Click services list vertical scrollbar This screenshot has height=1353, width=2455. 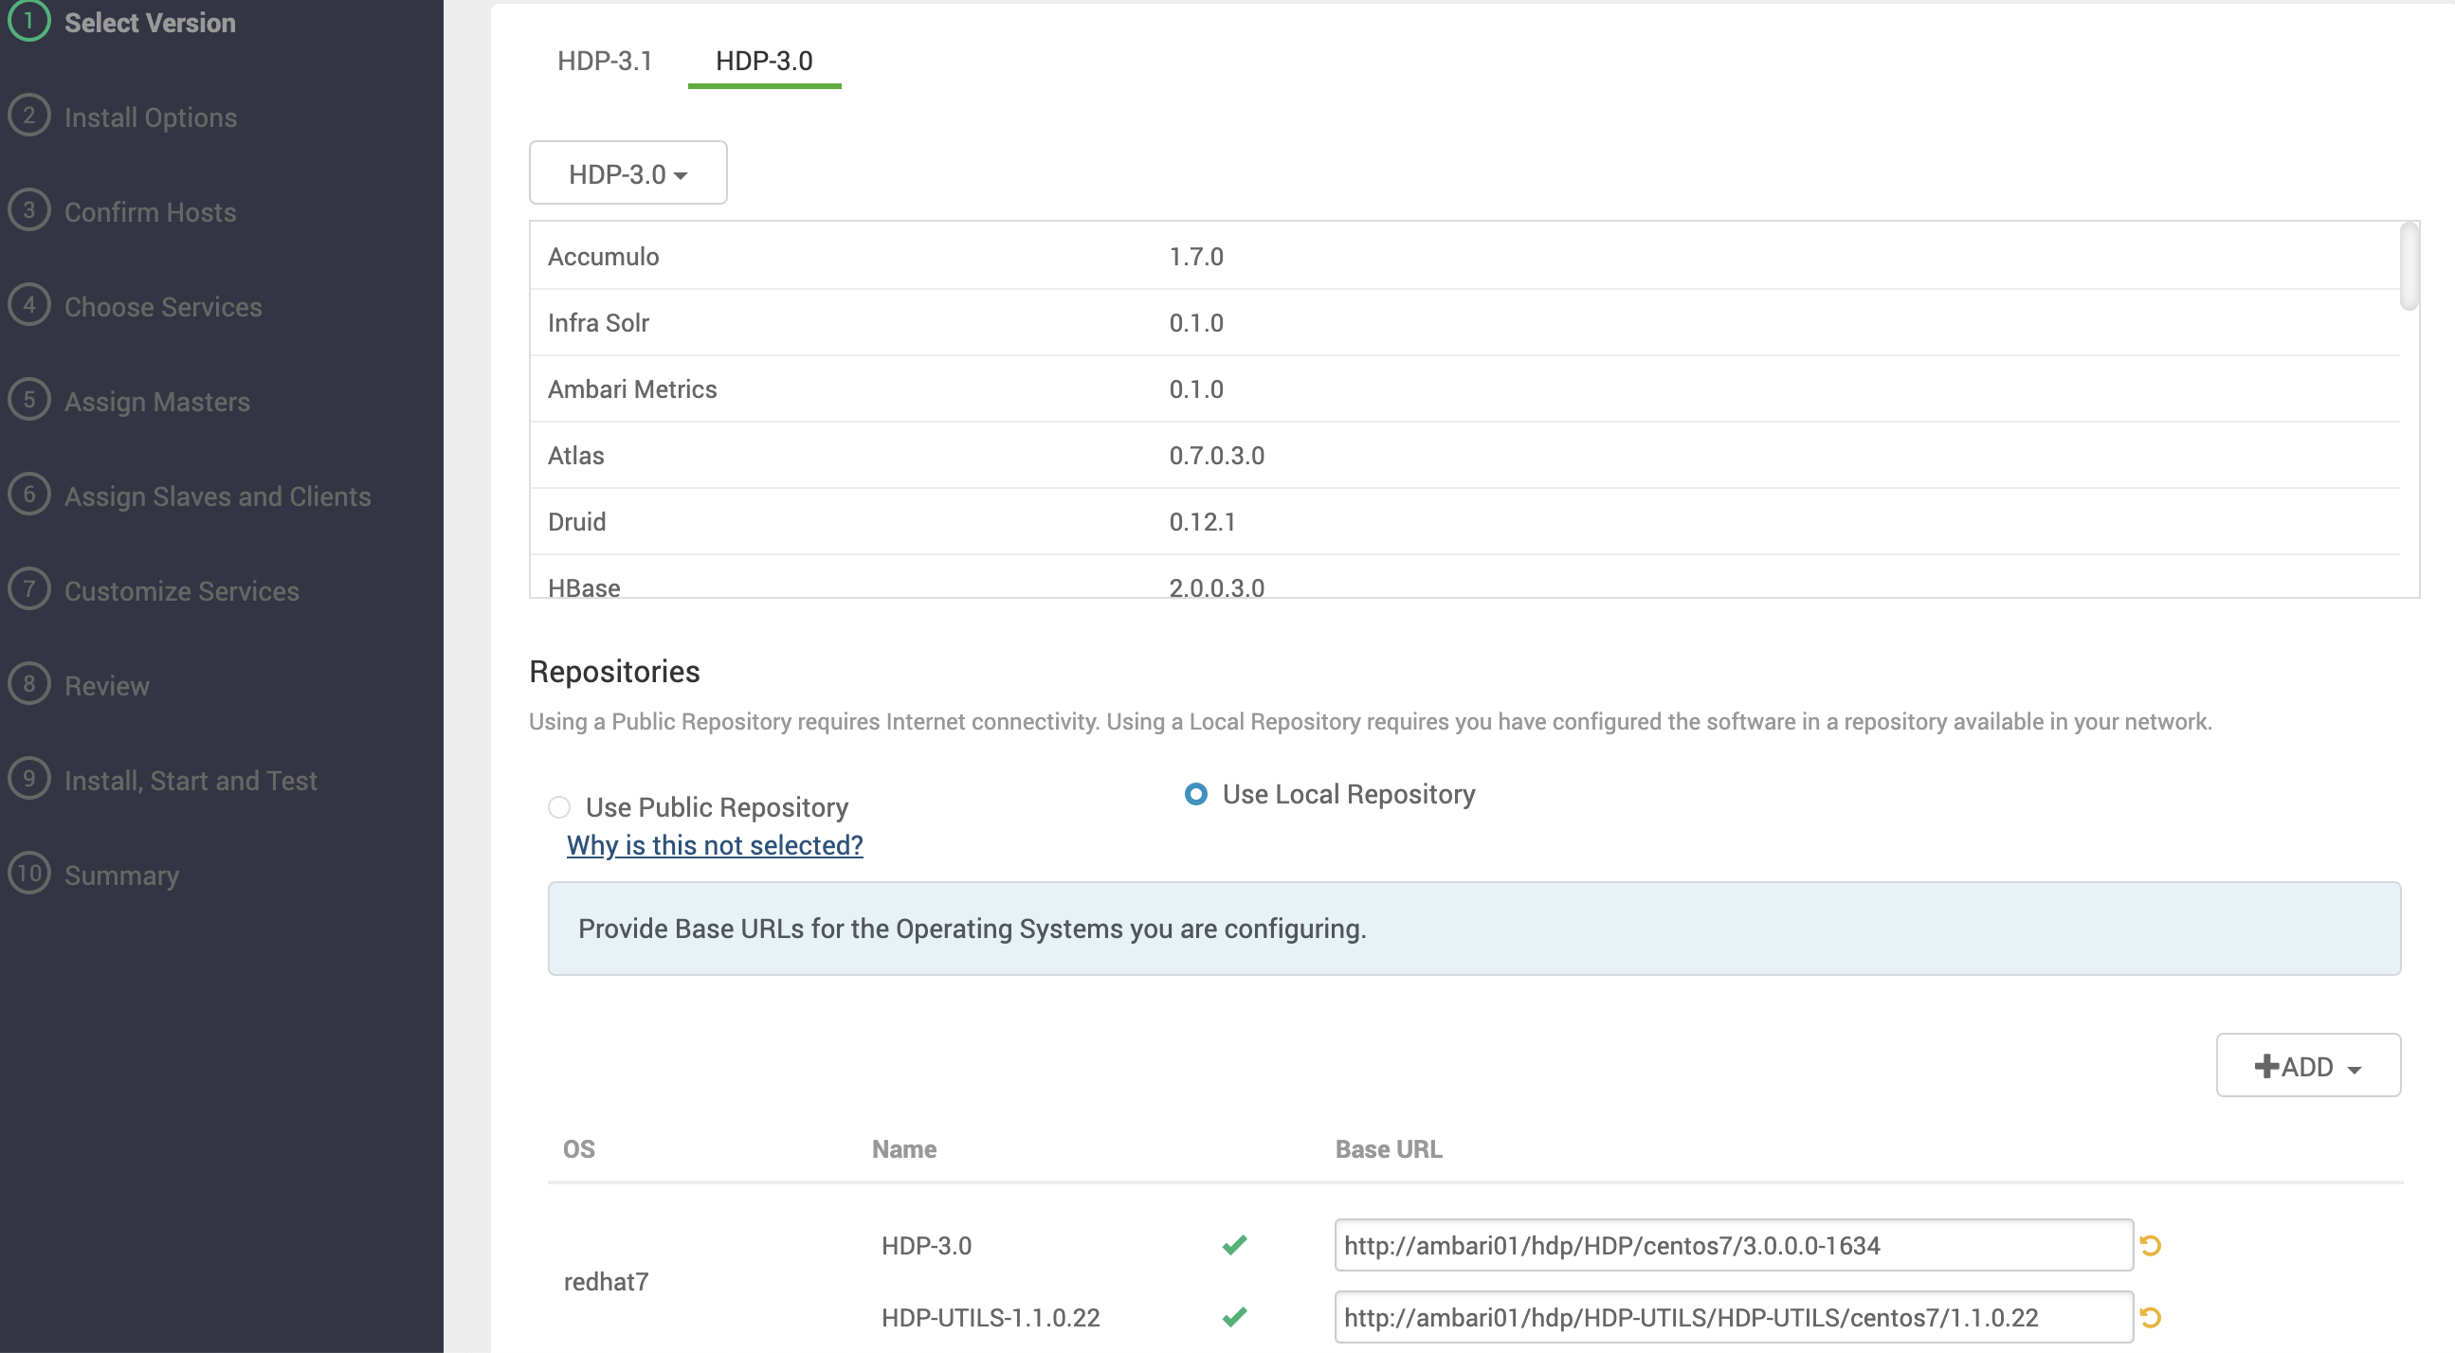point(2409,267)
